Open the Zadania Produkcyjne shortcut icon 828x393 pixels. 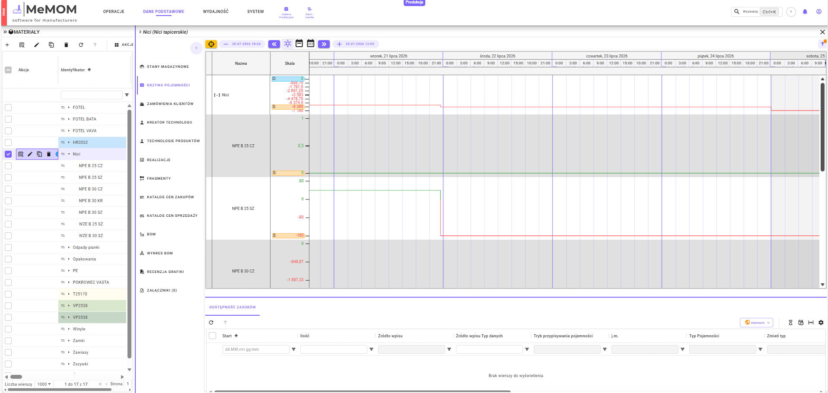click(x=286, y=12)
